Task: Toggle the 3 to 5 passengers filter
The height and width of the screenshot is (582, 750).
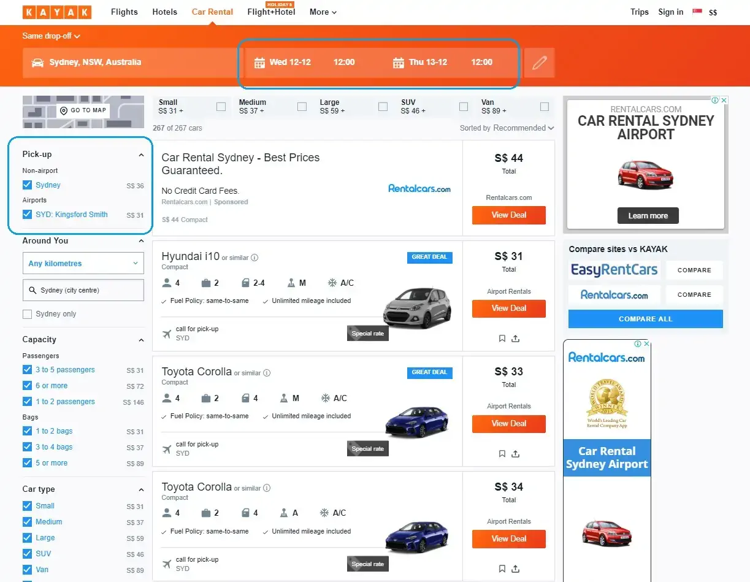Action: (x=27, y=370)
